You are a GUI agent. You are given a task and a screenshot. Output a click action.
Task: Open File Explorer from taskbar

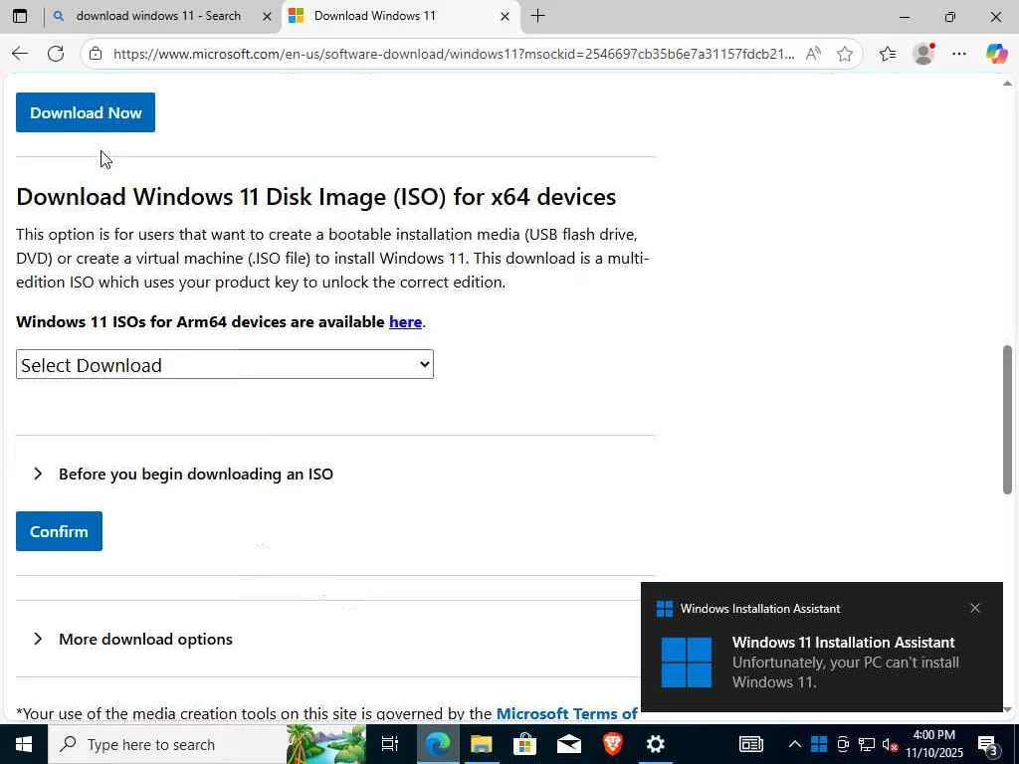481,744
